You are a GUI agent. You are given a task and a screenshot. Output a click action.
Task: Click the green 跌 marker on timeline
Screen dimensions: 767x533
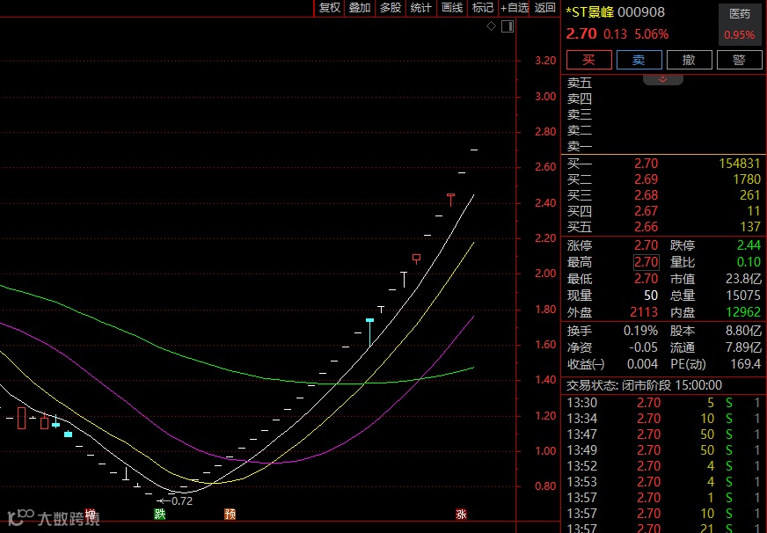point(160,514)
